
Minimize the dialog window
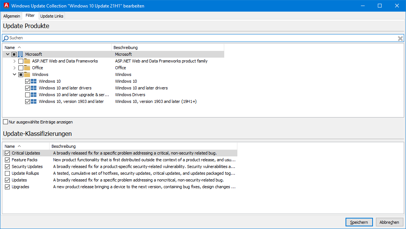point(363,6)
